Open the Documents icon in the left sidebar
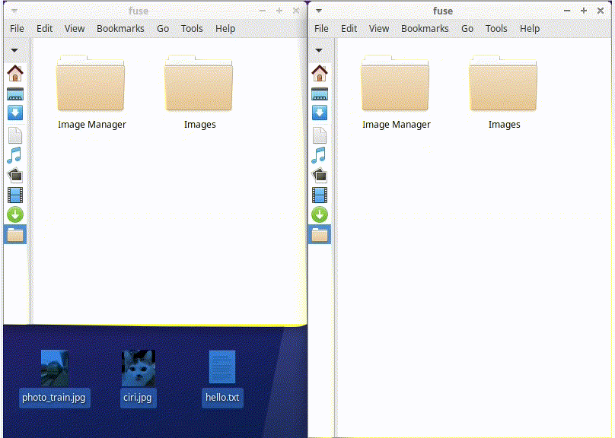The width and height of the screenshot is (615, 438). (15, 134)
